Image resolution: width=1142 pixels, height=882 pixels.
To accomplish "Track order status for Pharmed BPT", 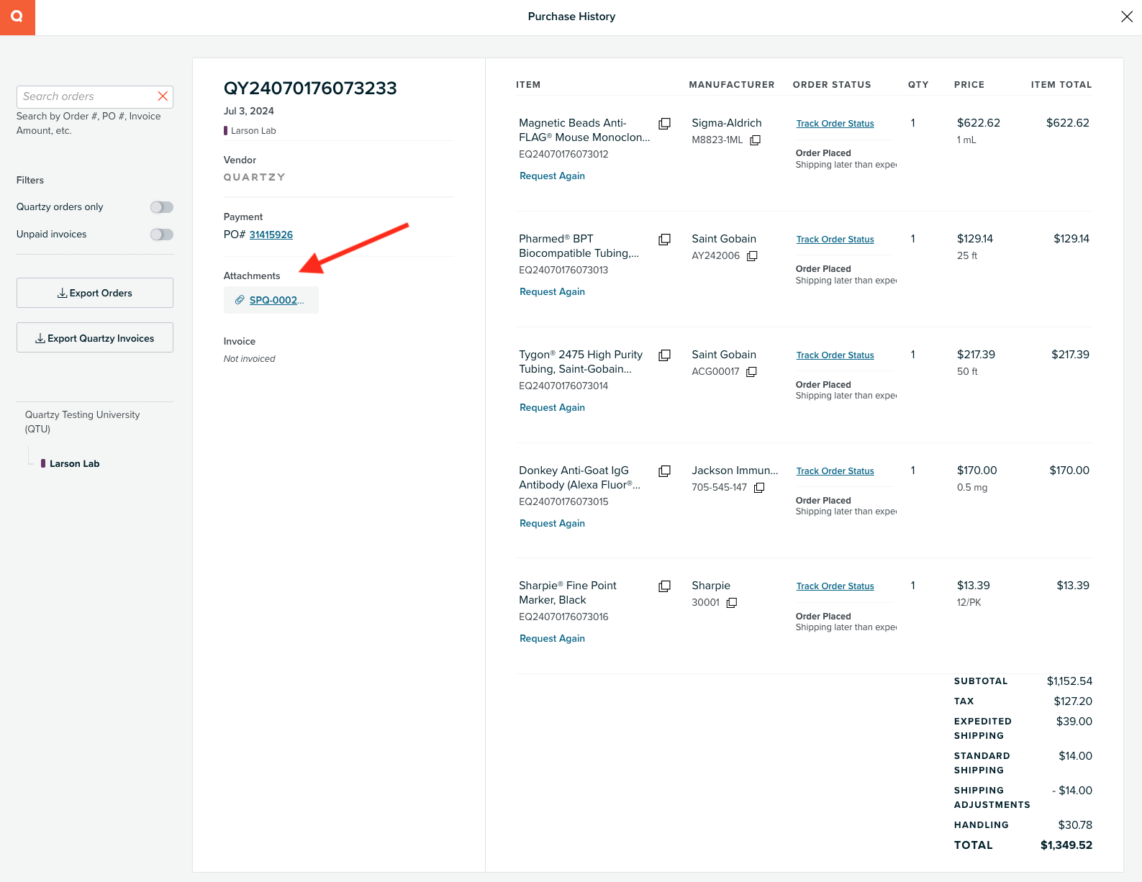I will click(835, 240).
